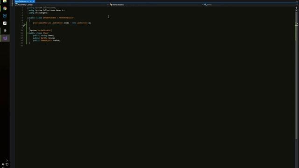Image resolution: width=299 pixels, height=168 pixels.
Task: Click the security shield tray icon
Action: 3,164
